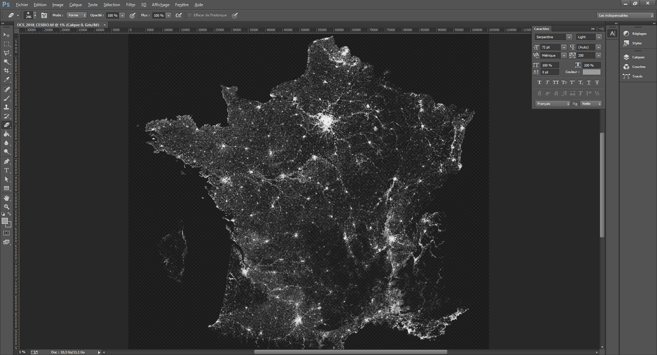Click the baseline shift 0 pt field
This screenshot has width=657, height=355.
(x=550, y=72)
